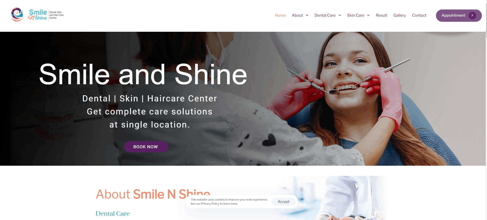Click the BOOK NOW button
This screenshot has height=220, width=487.
pyautogui.click(x=146, y=147)
